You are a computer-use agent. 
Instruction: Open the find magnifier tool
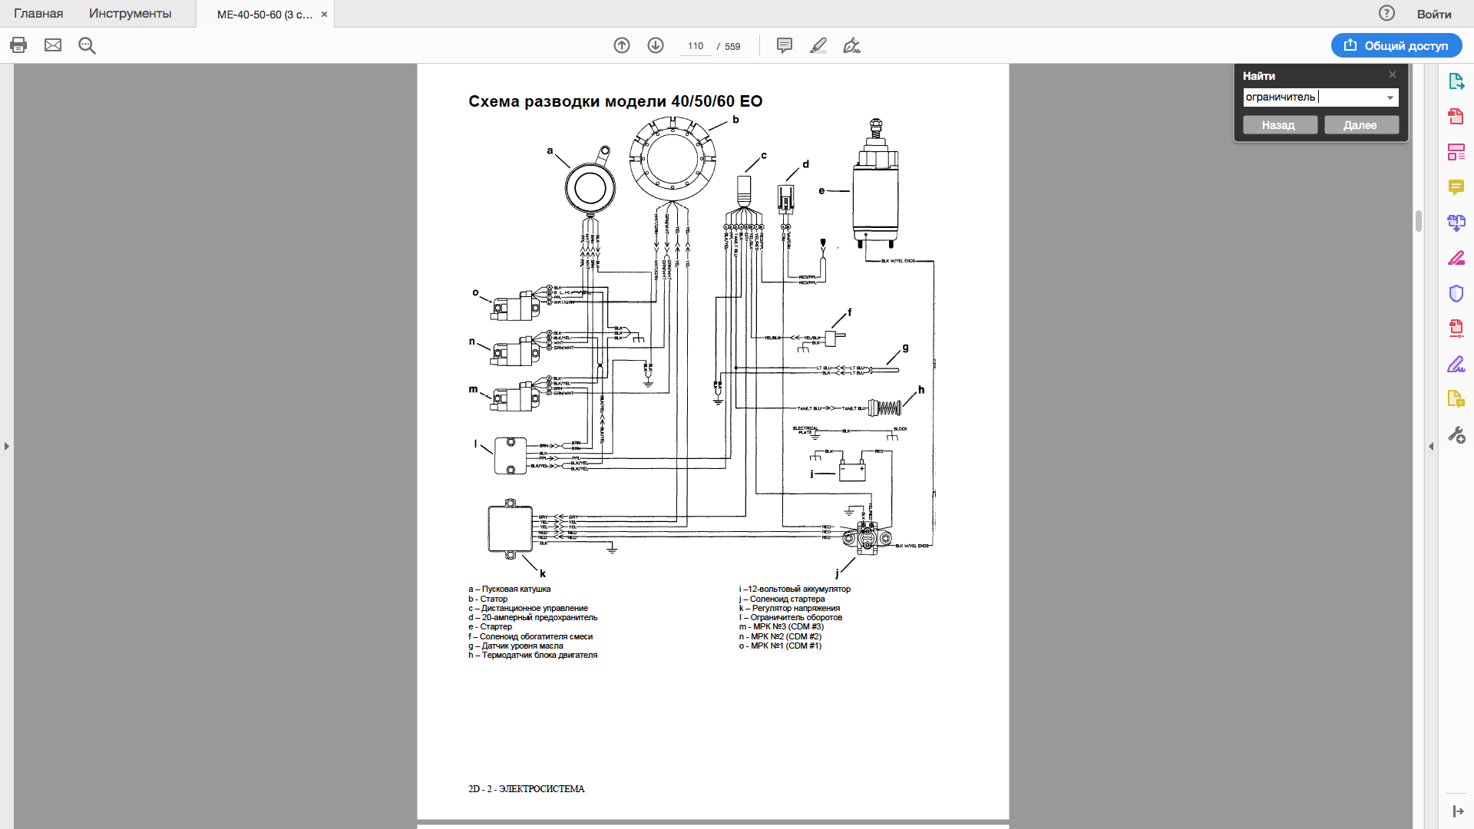point(87,45)
